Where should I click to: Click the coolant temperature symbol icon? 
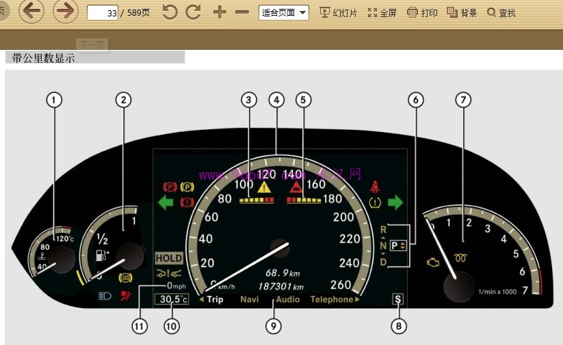(42, 256)
